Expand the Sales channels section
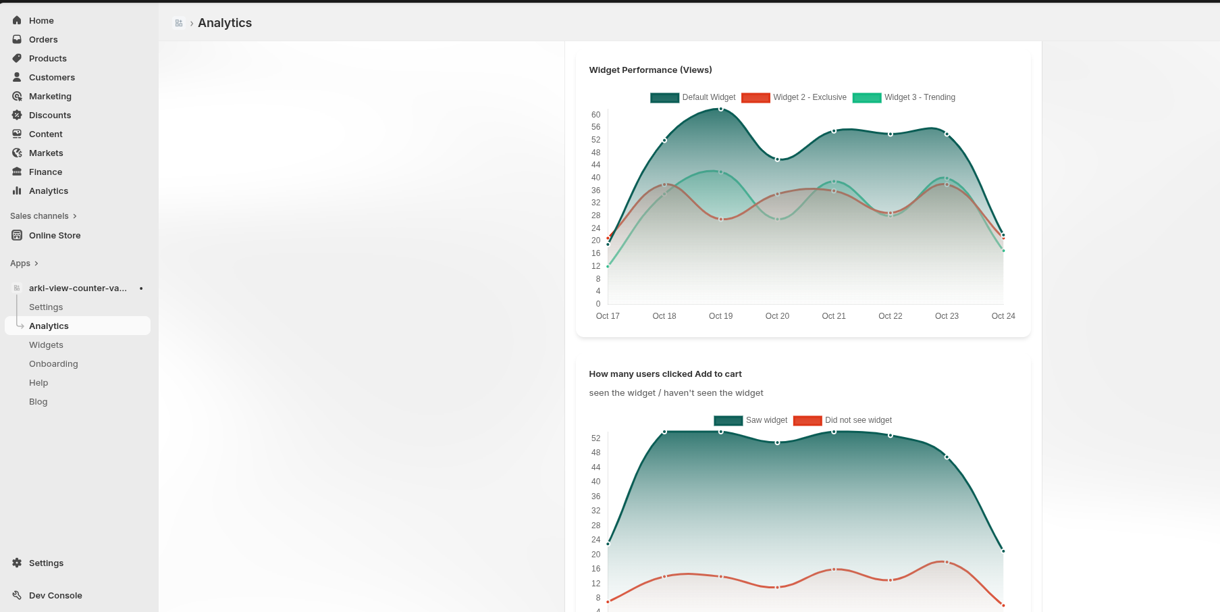 click(74, 215)
